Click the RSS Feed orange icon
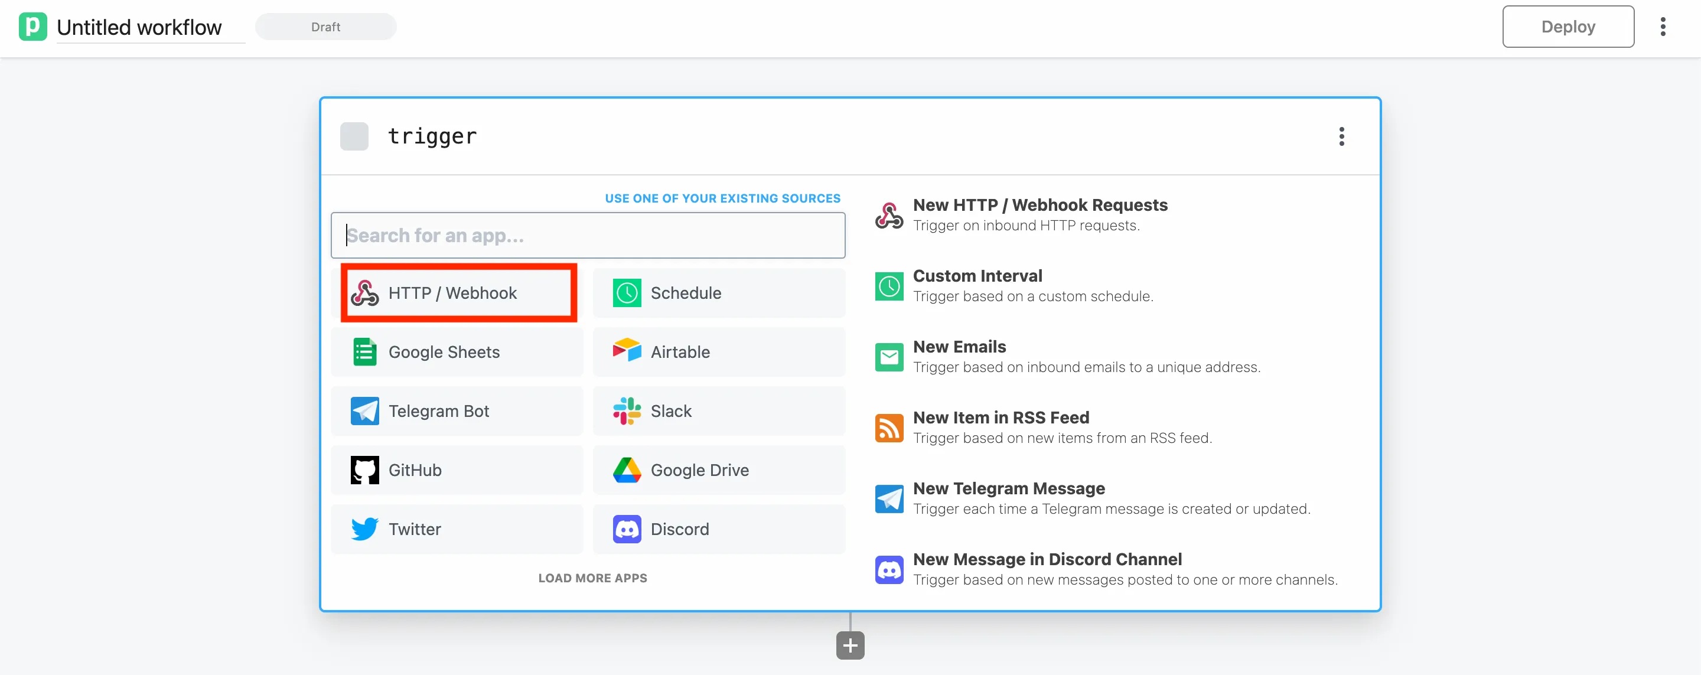This screenshot has width=1701, height=675. [x=889, y=428]
